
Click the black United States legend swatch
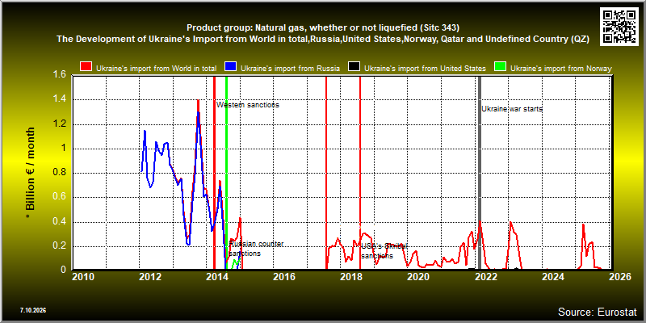point(354,68)
